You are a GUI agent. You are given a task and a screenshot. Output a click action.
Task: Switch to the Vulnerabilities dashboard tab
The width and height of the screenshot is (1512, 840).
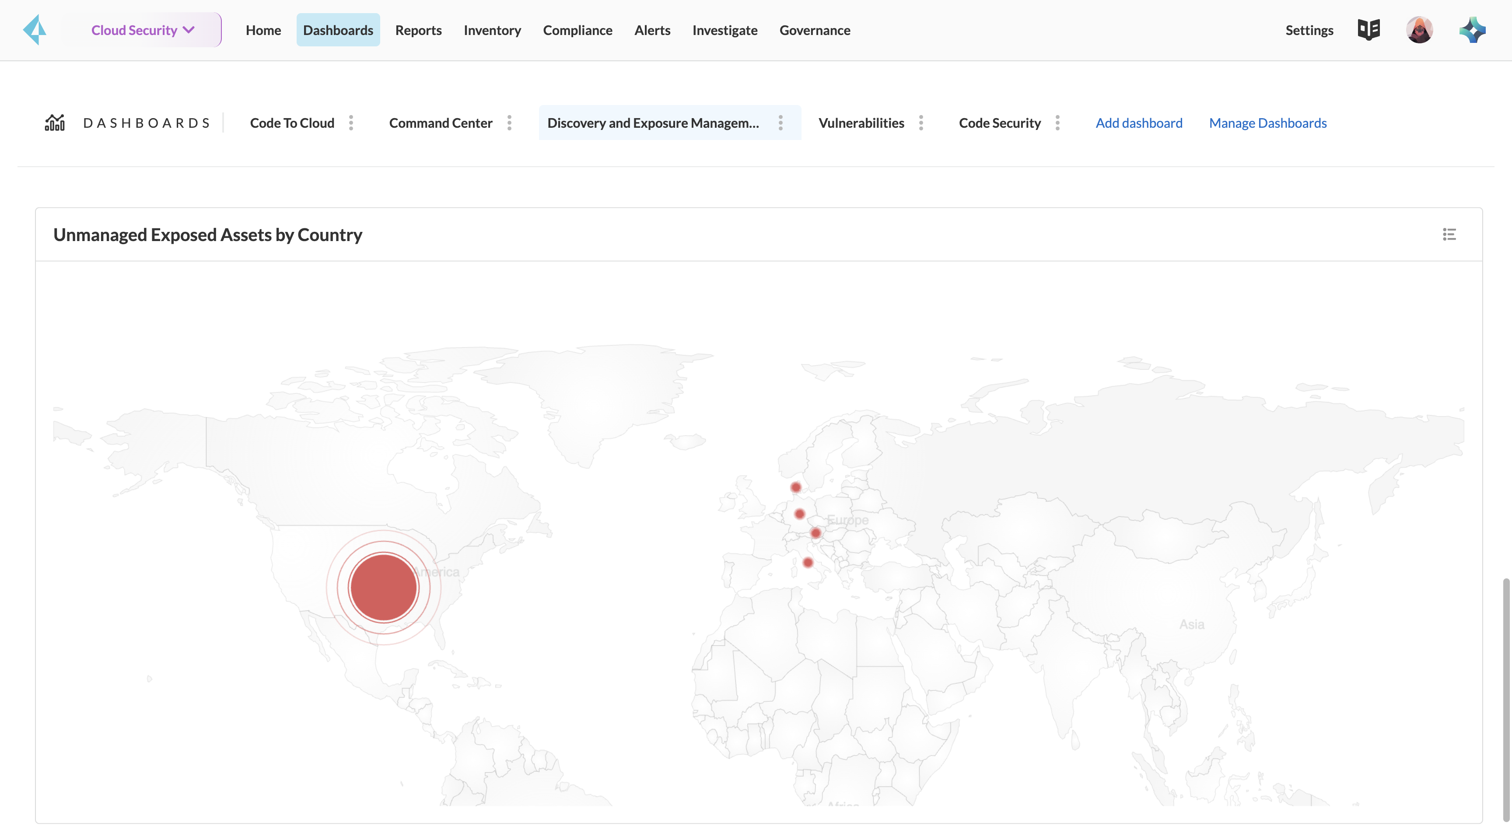(x=861, y=122)
